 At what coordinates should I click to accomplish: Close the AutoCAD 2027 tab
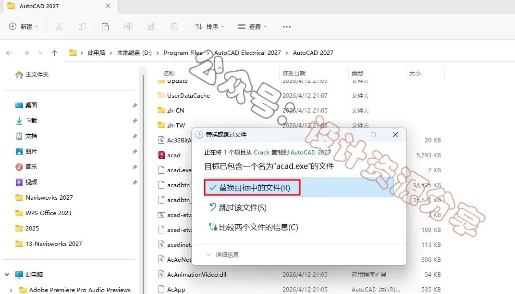click(108, 6)
